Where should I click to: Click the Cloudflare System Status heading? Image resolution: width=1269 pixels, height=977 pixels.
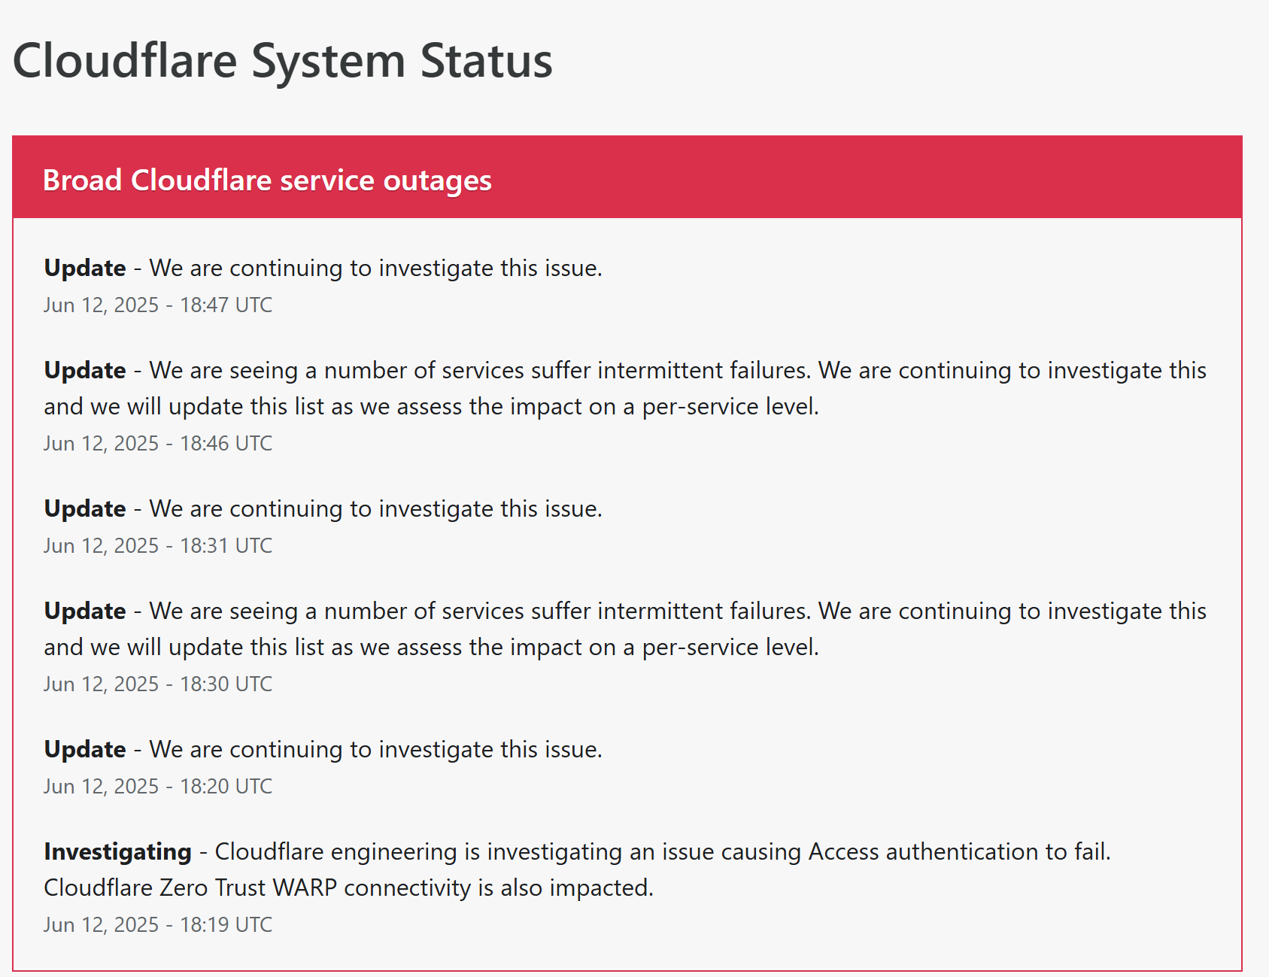coord(283,61)
